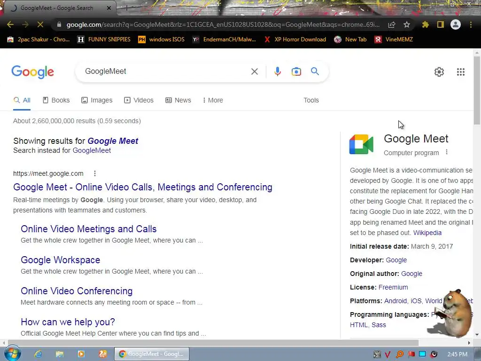
Task: Click the vertical page scrollbar thumb
Action: (x=477, y=91)
